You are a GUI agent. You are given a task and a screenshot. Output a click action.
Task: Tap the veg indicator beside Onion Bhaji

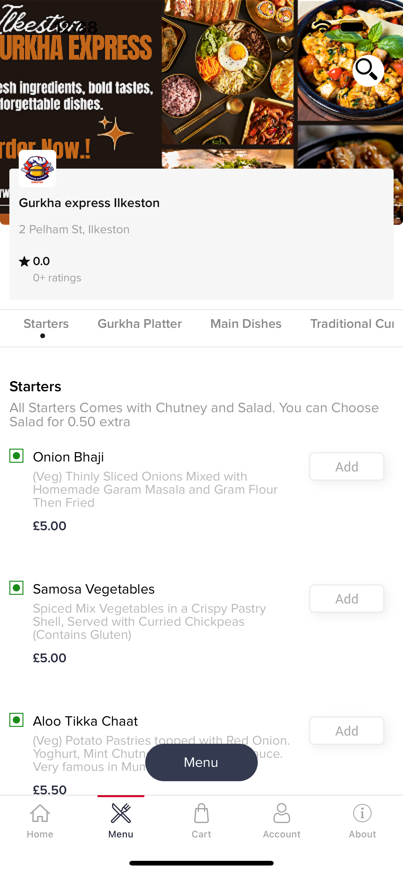coord(16,456)
